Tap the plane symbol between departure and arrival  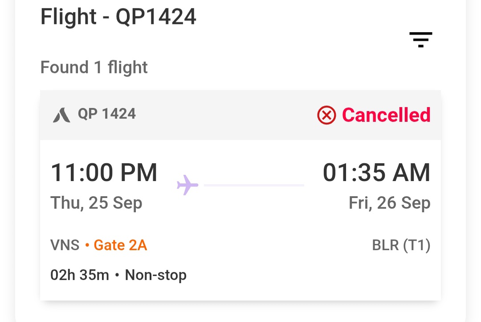click(187, 185)
